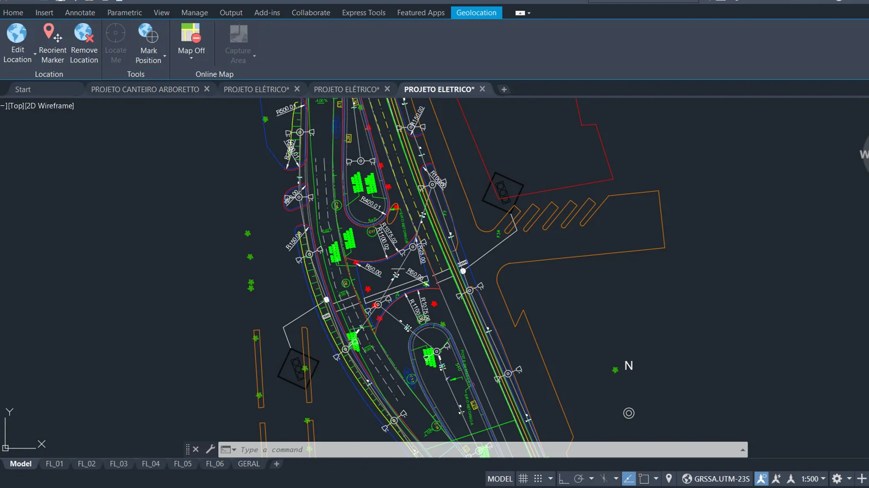Toggle automatic annotation scale updates
Screen dimensions: 869x488
pyautogui.click(x=776, y=478)
